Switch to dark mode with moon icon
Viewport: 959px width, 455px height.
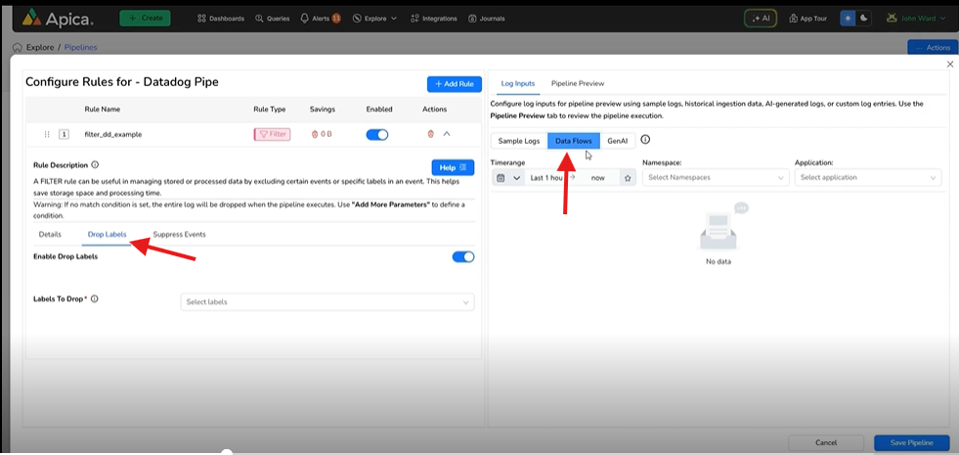(864, 18)
